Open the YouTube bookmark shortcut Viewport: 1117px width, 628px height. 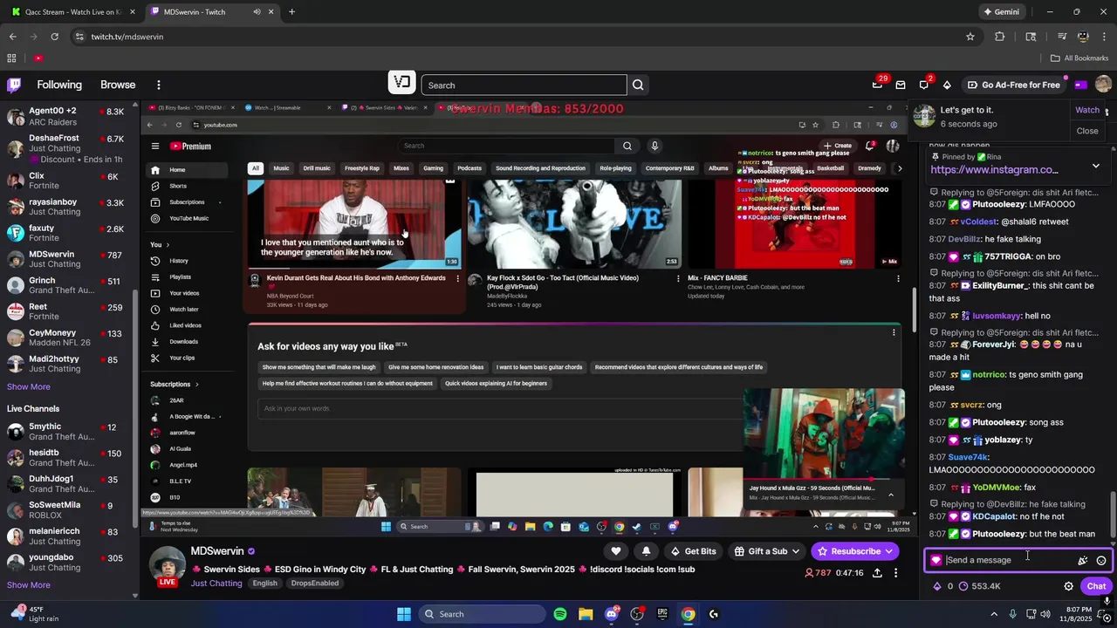38,58
